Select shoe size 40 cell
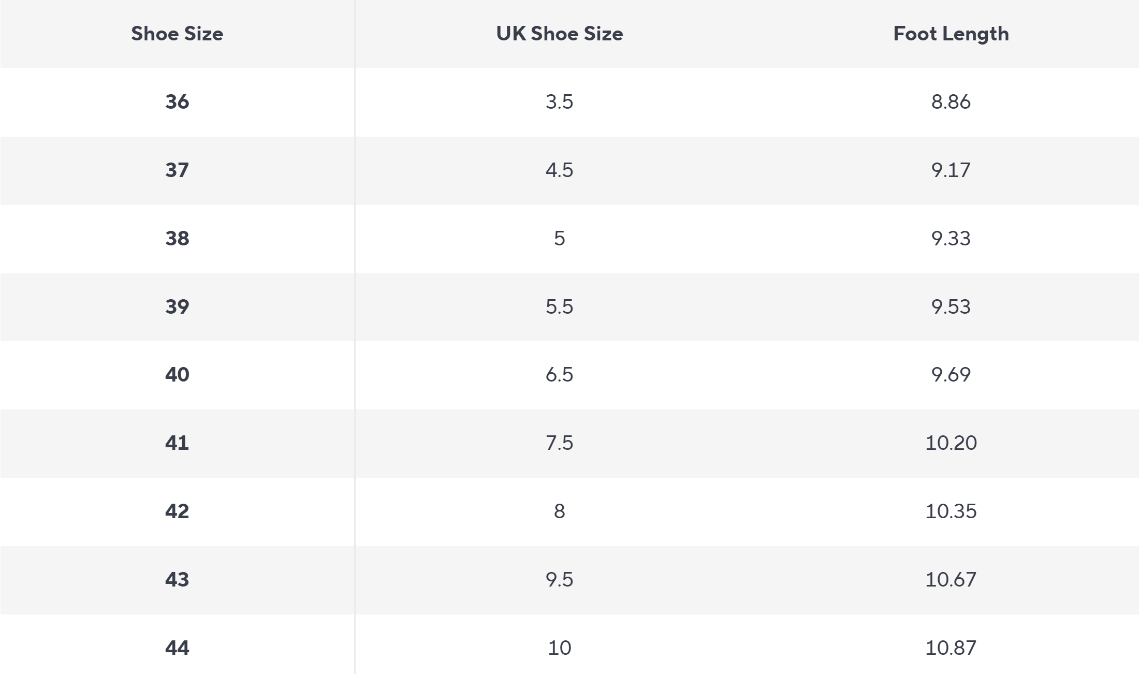Image resolution: width=1140 pixels, height=674 pixels. [x=177, y=375]
